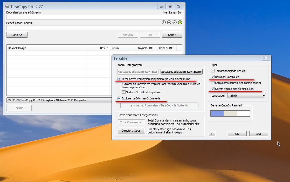The width and height of the screenshot is (290, 182).
Task: Pick the blue progress bar color swatch
Action: (217, 113)
